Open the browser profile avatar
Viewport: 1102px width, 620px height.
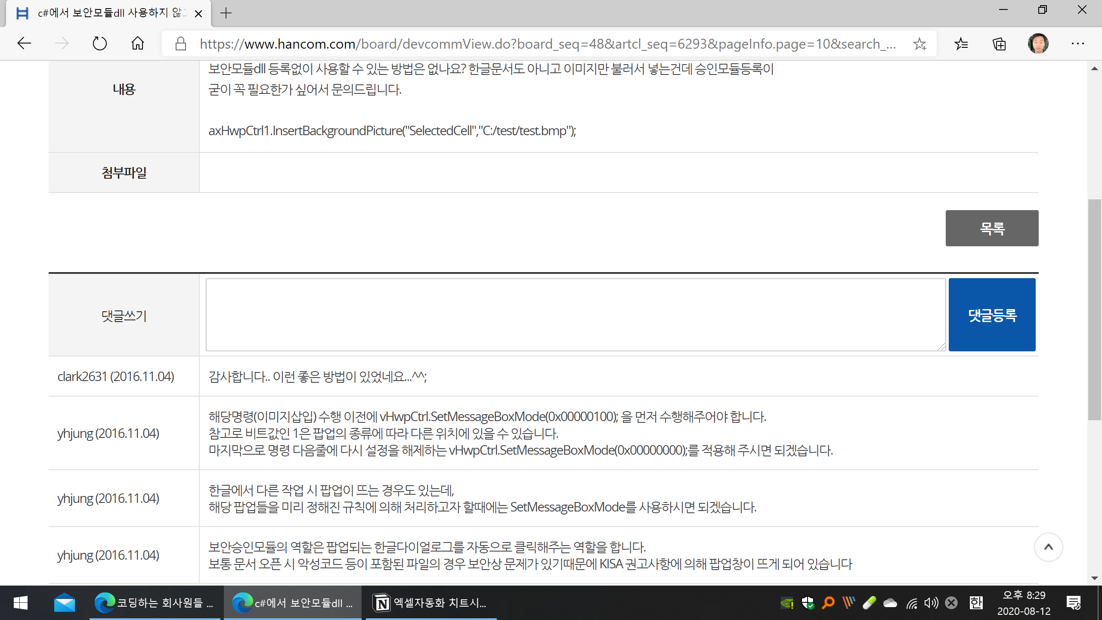click(1038, 43)
